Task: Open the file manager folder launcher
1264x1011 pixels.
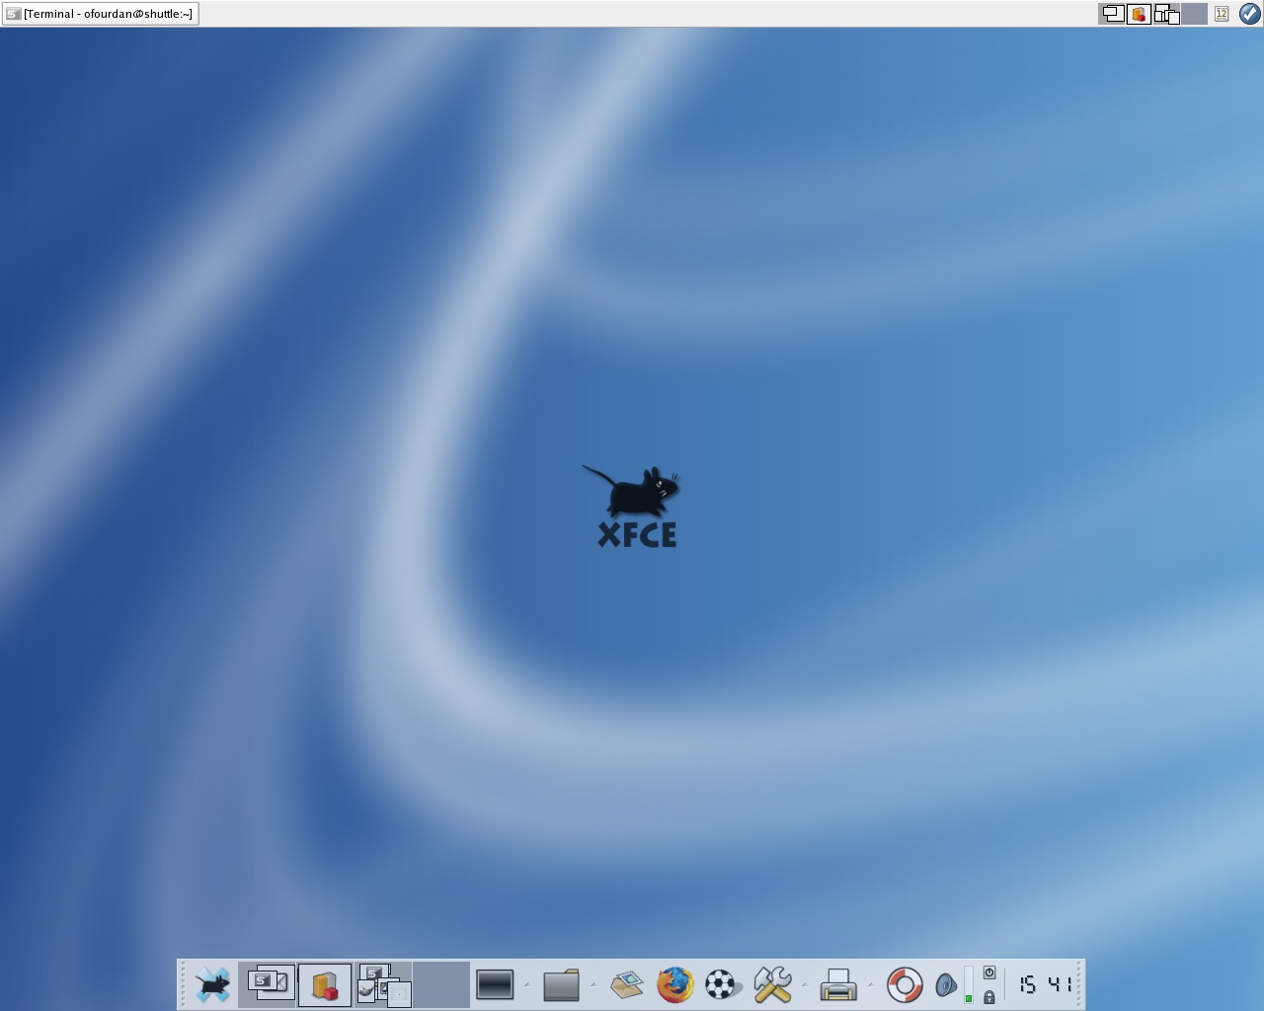Action: (x=561, y=984)
